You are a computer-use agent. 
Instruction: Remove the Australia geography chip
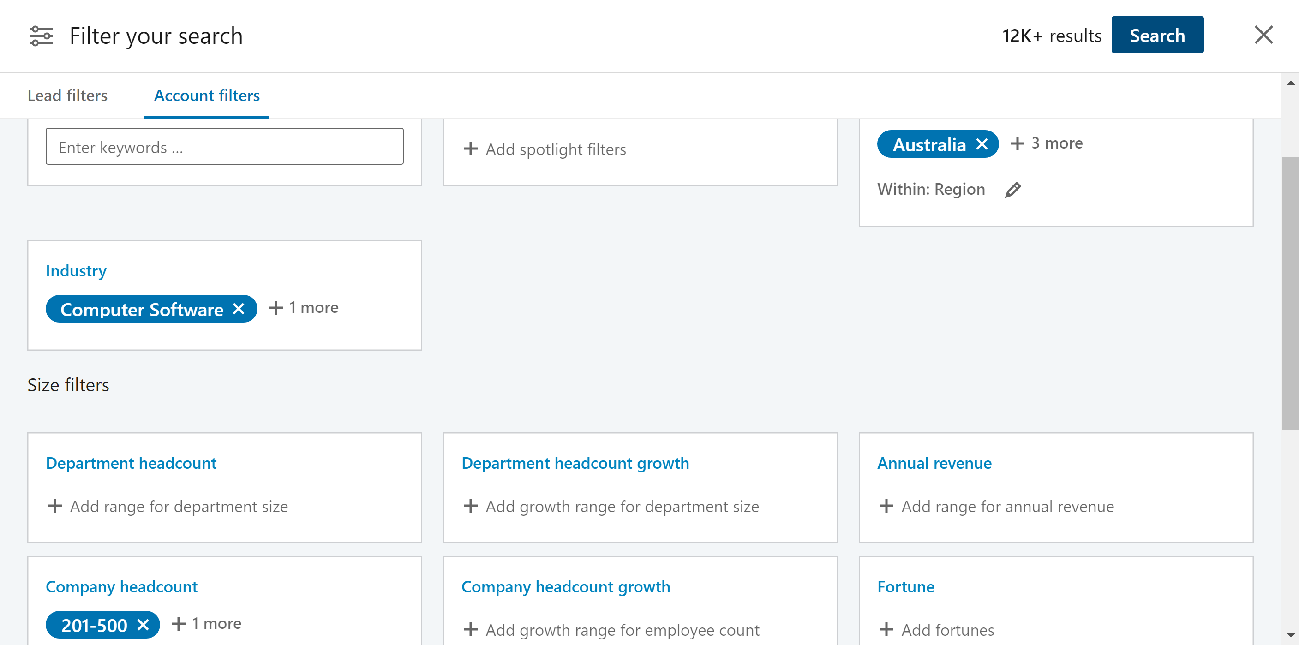coord(982,145)
